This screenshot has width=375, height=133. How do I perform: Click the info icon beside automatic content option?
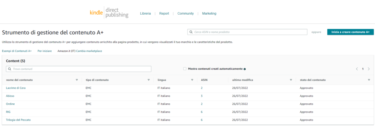(245, 69)
